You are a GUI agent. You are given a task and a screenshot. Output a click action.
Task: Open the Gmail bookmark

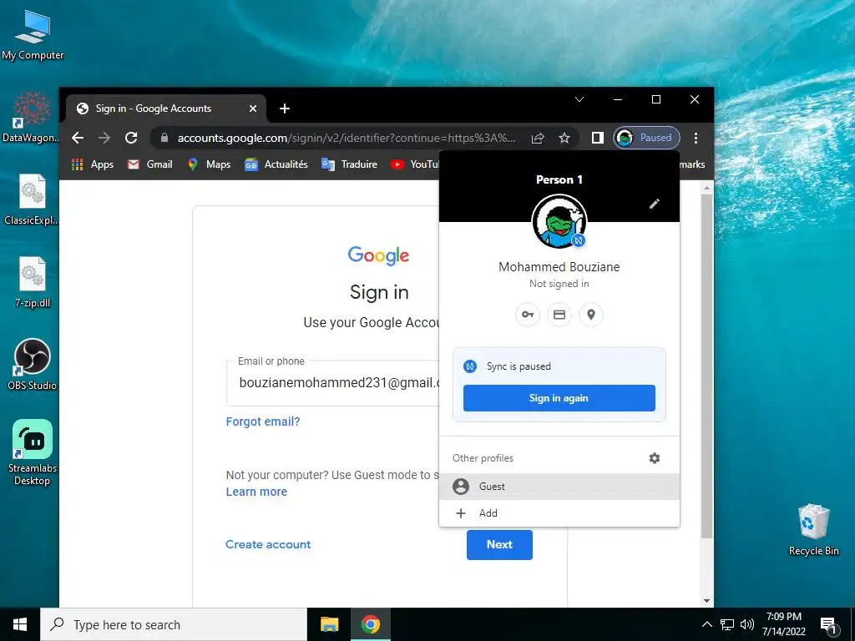click(x=150, y=164)
